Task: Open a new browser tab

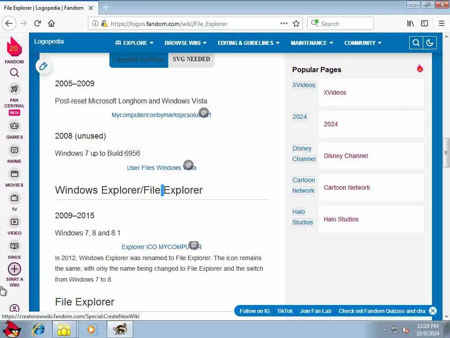Action: [105, 7]
